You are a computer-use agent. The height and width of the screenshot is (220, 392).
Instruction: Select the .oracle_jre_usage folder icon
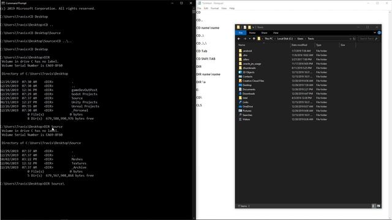tap(240, 64)
